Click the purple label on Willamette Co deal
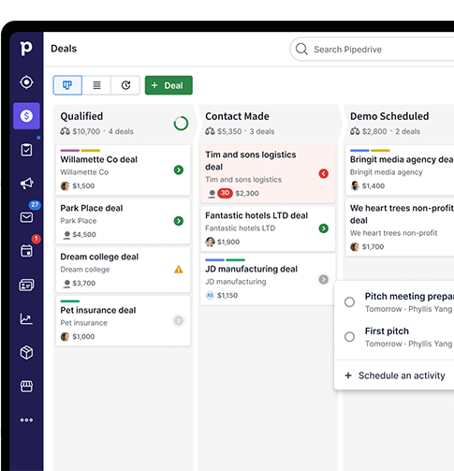 (x=70, y=151)
